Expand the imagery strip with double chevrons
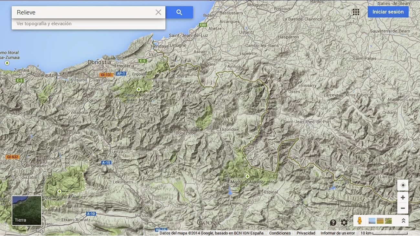Image resolution: width=420 pixels, height=236 pixels. coord(403,221)
